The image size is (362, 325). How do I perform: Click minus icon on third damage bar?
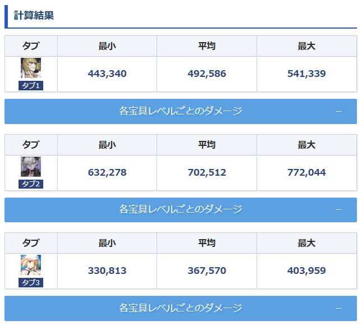(x=338, y=308)
